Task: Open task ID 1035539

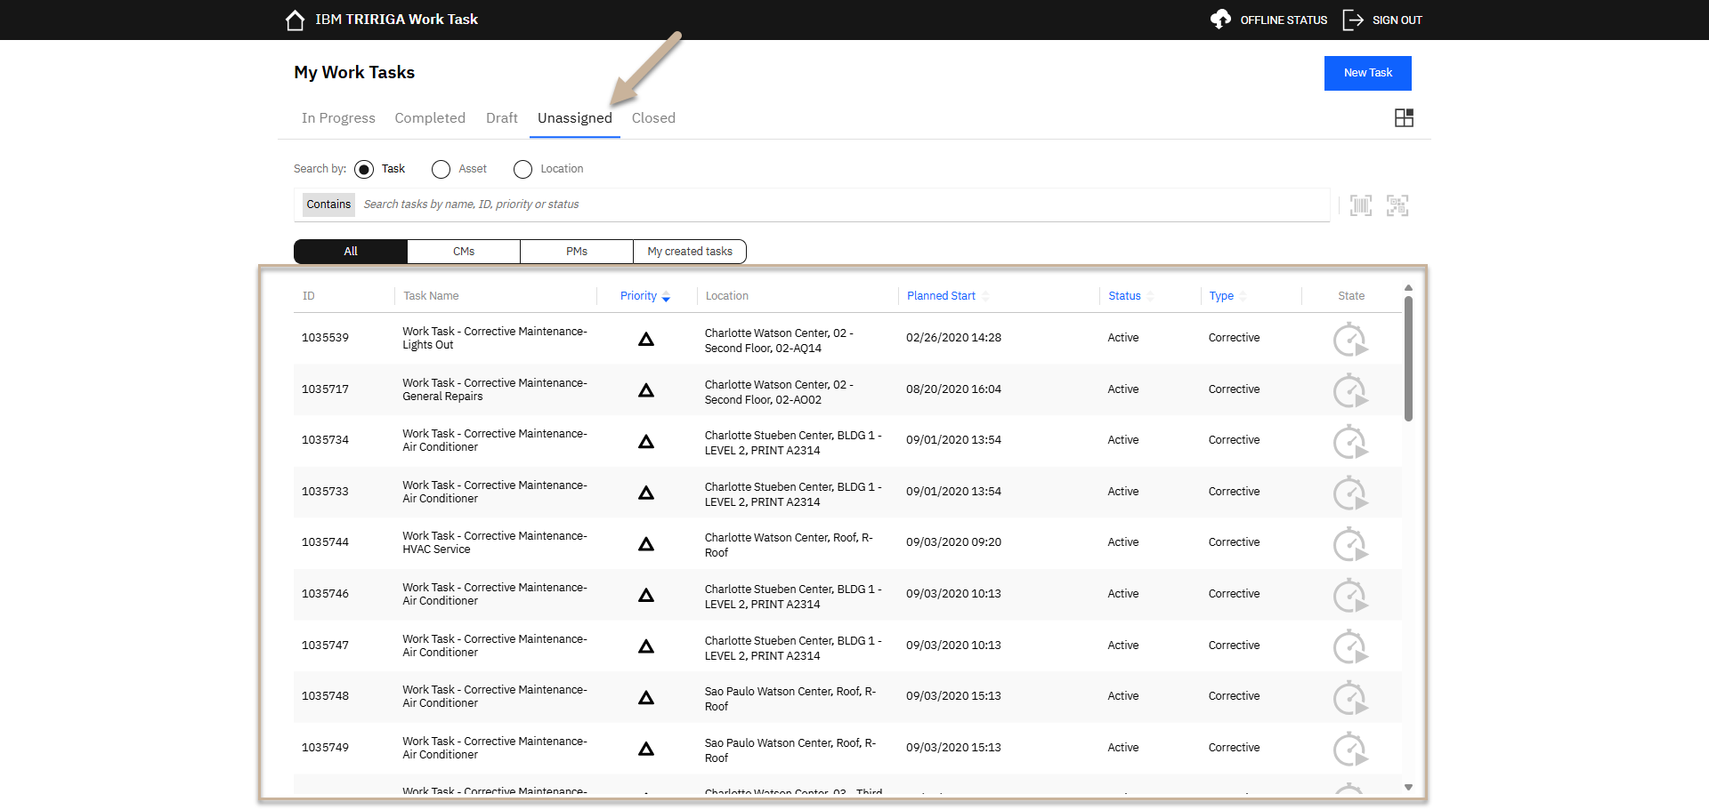Action: 325,338
